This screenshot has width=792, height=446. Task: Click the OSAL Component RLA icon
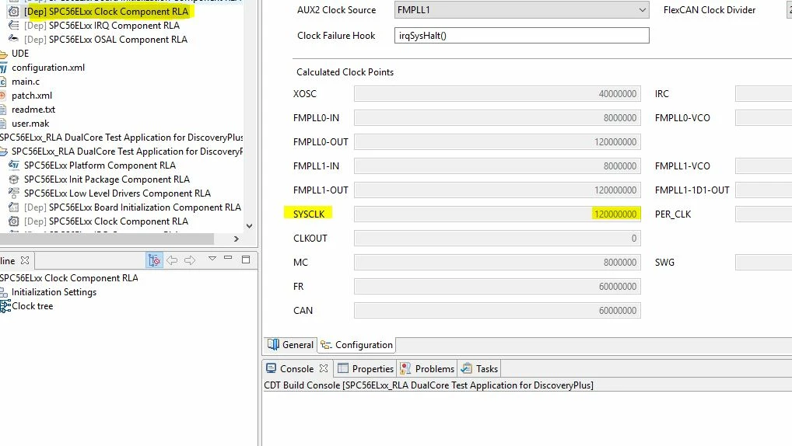click(14, 39)
